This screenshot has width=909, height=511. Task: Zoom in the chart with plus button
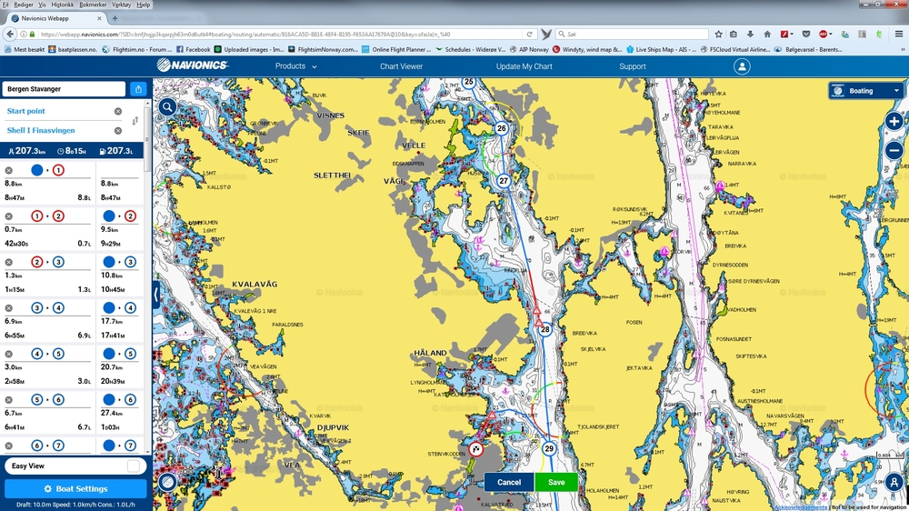pyautogui.click(x=894, y=121)
